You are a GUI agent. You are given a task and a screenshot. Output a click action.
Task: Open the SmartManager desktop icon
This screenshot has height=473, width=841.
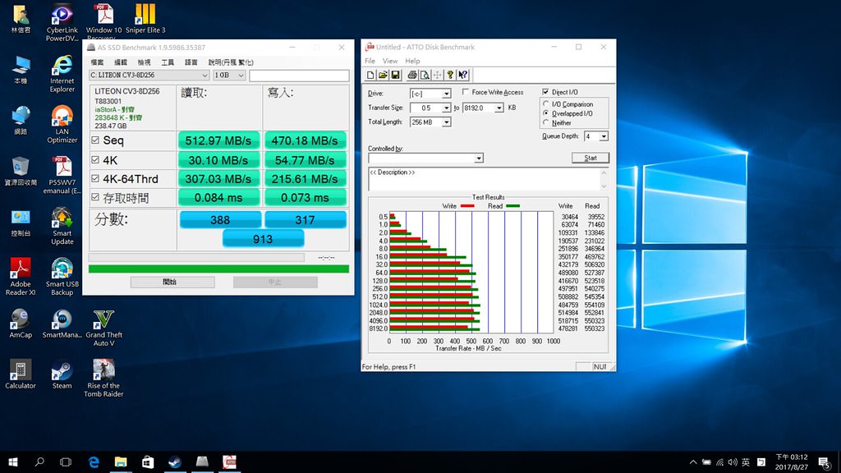click(62, 324)
